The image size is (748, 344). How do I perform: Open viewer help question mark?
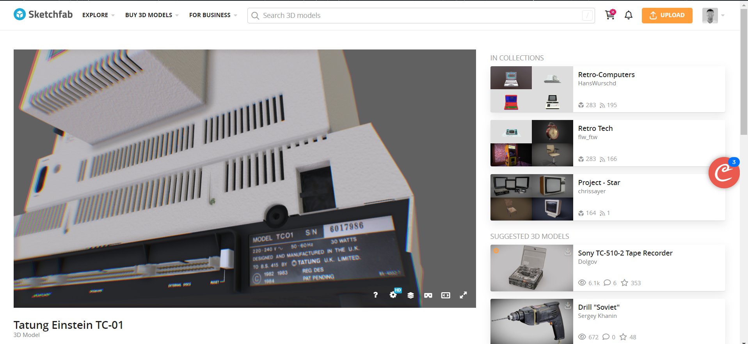click(375, 295)
